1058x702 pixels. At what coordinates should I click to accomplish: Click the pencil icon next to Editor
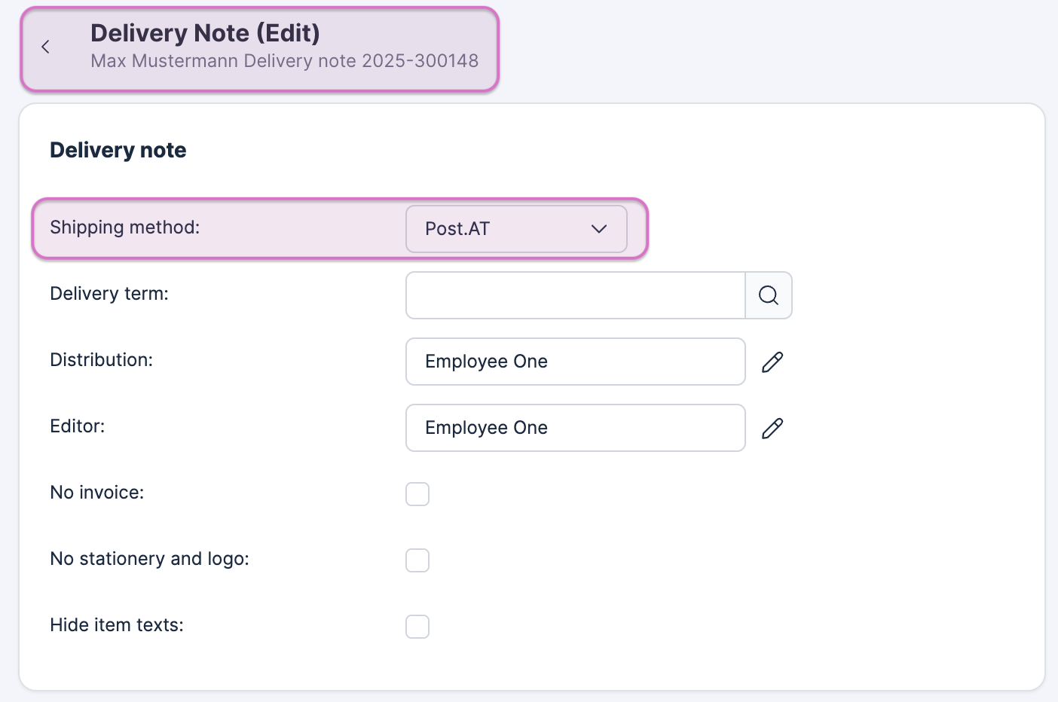tap(772, 429)
